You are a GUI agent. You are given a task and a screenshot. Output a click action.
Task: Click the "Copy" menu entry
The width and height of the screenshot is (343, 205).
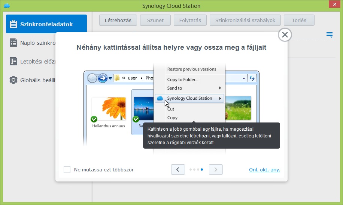[x=172, y=118]
